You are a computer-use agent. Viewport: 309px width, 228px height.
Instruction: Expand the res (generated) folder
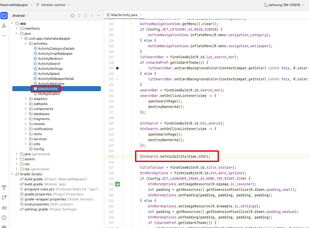17,169
